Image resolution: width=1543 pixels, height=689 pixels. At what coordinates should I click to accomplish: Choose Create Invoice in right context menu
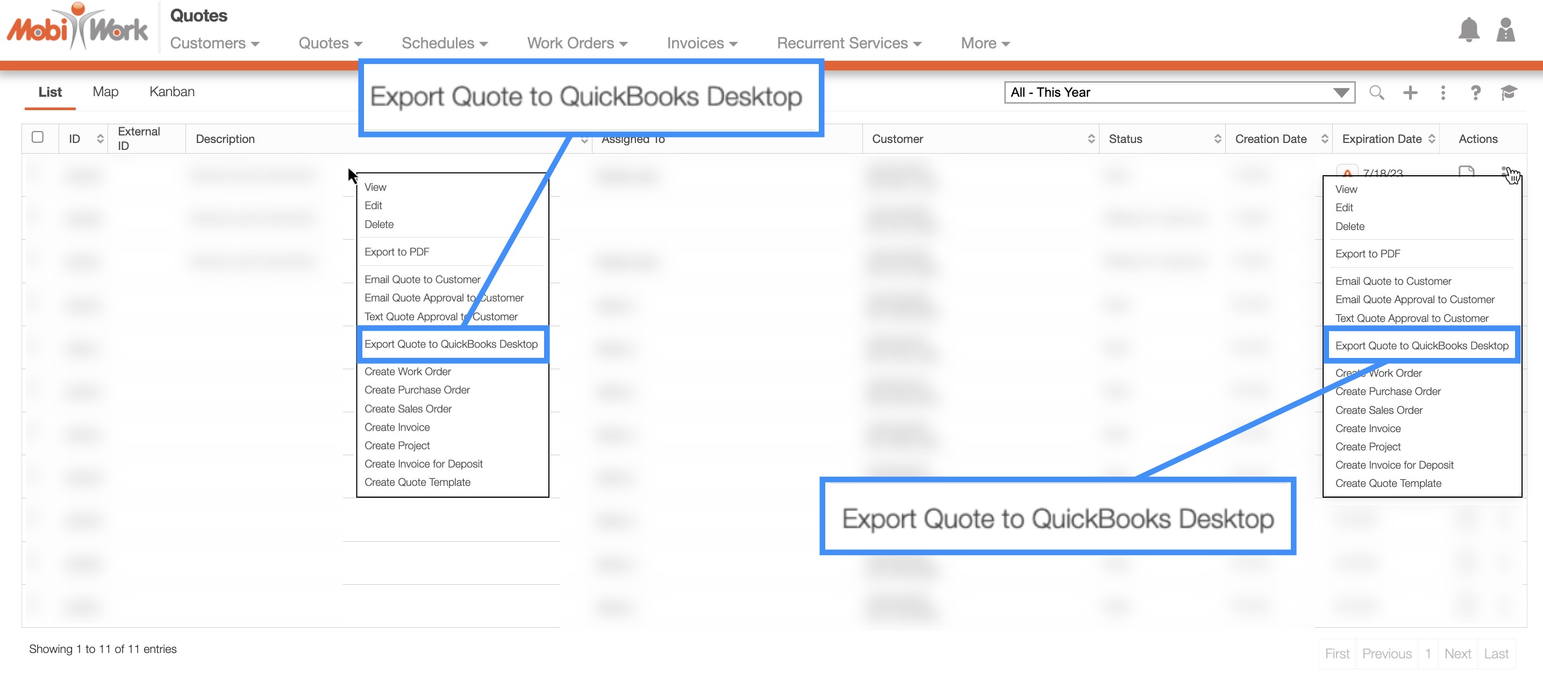click(1368, 428)
